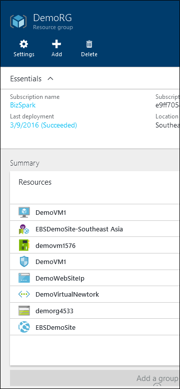The width and height of the screenshot is (180, 389).
Task: Select the EBSDemoSite-Southeast Asia resource name
Action: click(x=79, y=229)
